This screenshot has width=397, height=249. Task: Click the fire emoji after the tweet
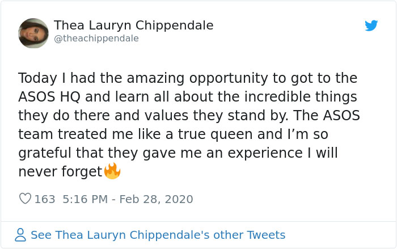pyautogui.click(x=112, y=171)
